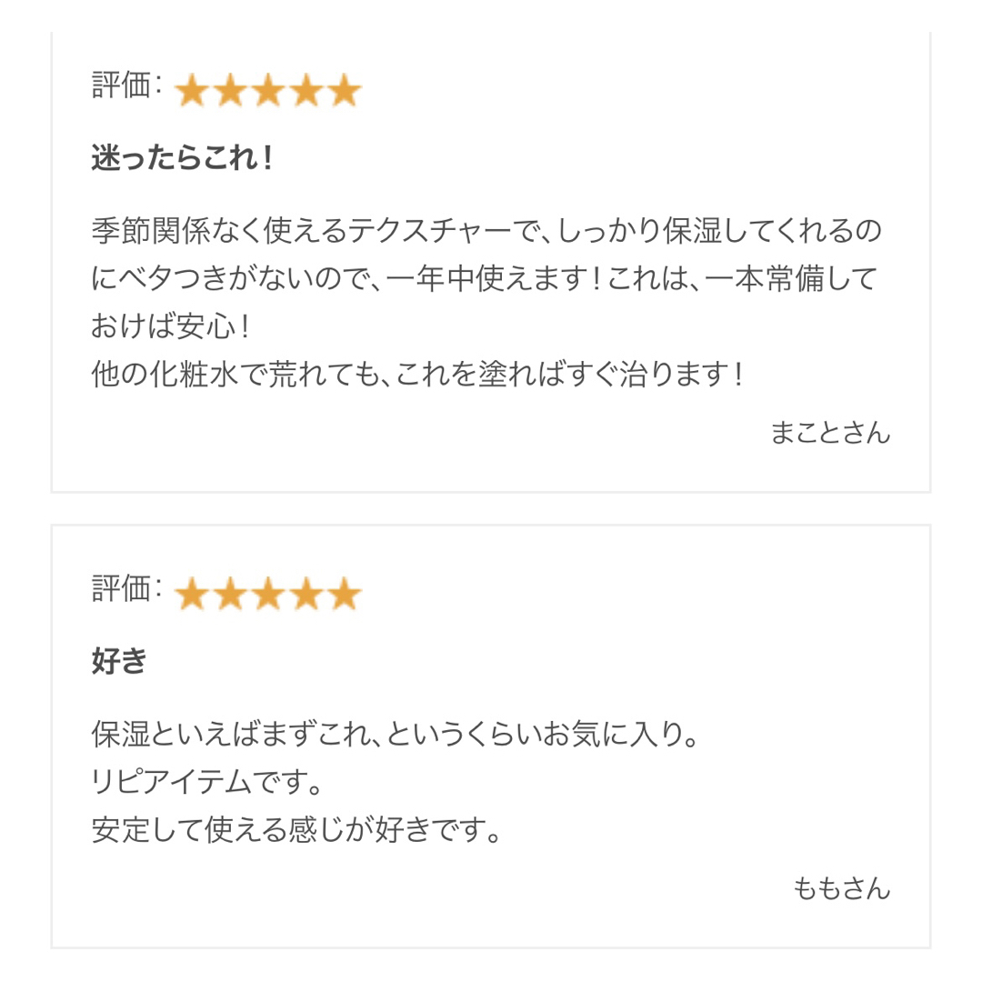Click the second star in Makoto's review rating

pos(230,90)
